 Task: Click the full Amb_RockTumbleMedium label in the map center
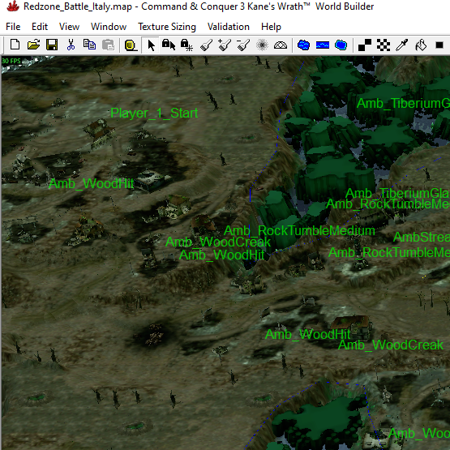click(299, 231)
